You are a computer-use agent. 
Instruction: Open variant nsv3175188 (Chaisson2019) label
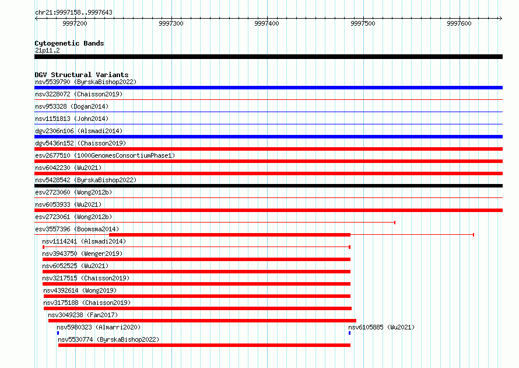pos(87,303)
